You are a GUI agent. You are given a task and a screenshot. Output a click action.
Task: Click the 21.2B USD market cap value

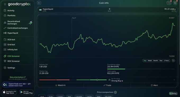pyautogui.click(x=44, y=73)
